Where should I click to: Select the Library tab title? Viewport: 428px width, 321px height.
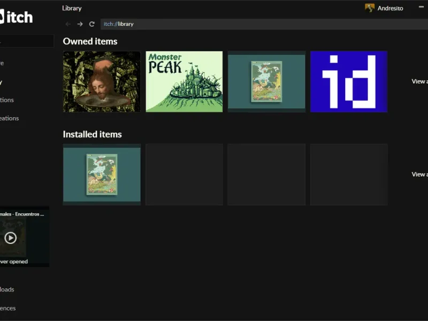point(72,8)
